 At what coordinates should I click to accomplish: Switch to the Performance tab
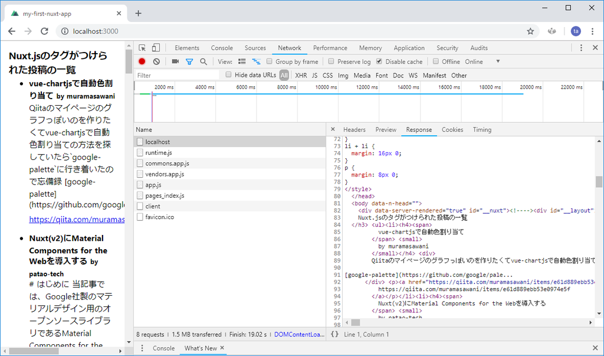(x=330, y=48)
